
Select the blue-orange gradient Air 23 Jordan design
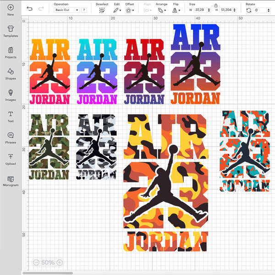pyautogui.click(x=196, y=64)
